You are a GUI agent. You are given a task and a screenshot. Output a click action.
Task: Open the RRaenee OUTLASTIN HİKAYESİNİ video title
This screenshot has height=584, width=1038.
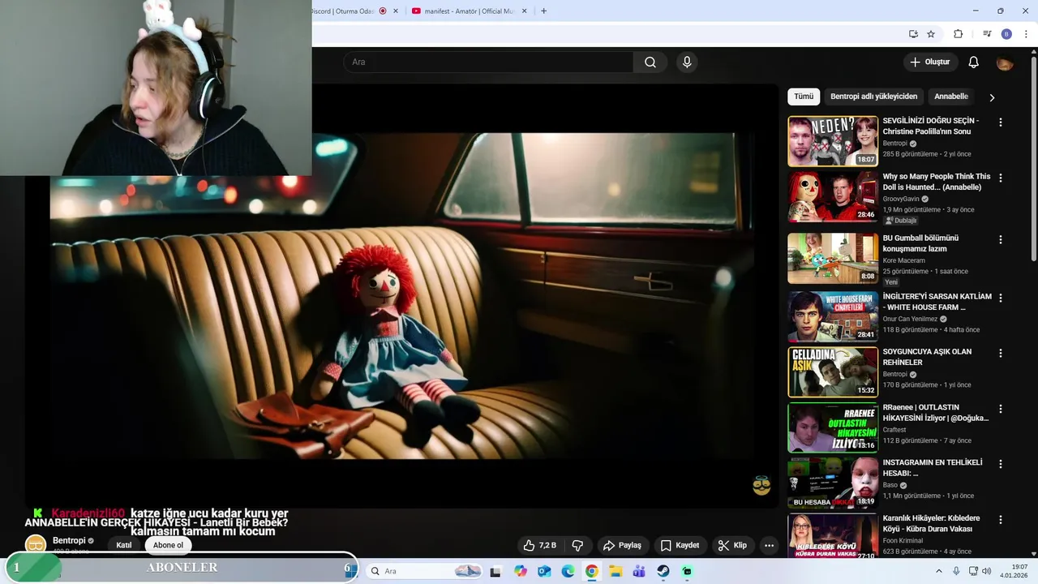point(936,413)
